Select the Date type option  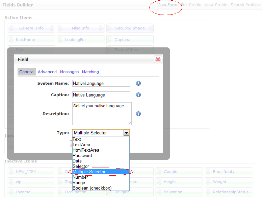coord(77,161)
